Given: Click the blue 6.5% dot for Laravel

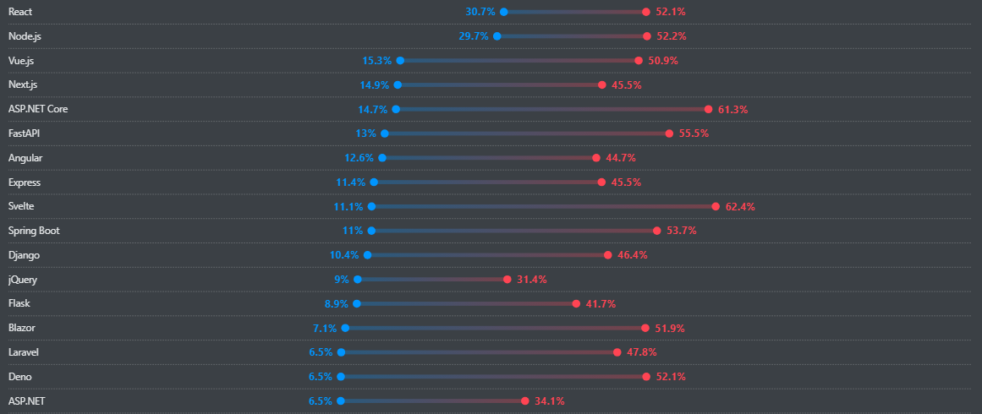Looking at the screenshot, I should point(341,352).
